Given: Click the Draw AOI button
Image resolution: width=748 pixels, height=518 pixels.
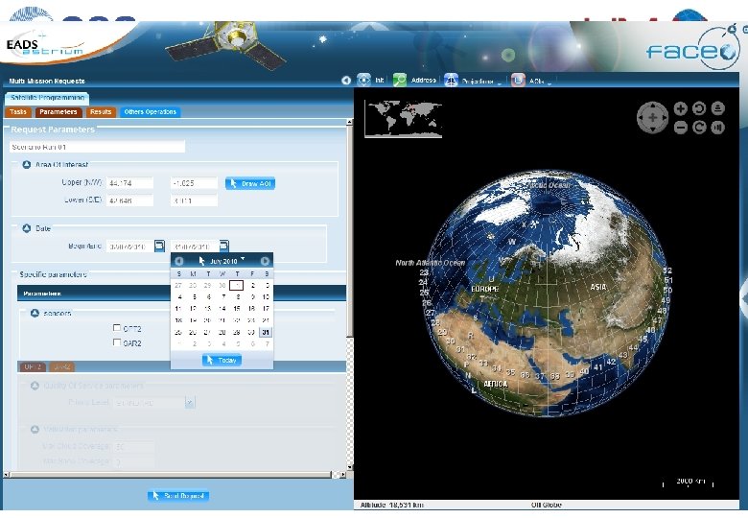Looking at the screenshot, I should 250,183.
